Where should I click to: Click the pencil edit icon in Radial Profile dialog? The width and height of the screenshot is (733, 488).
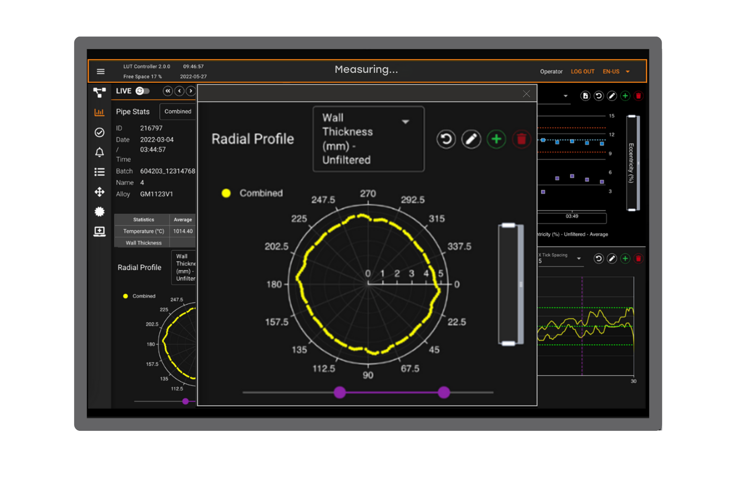coord(471,139)
